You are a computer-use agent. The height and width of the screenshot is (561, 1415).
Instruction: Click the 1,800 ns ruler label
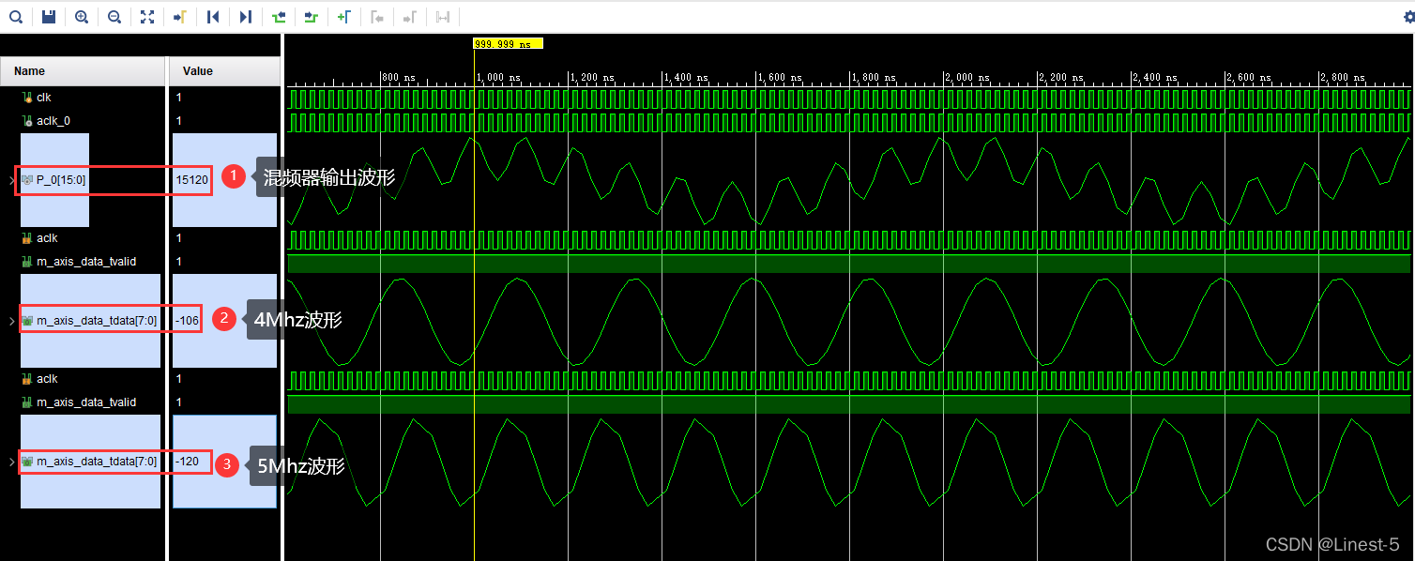[x=874, y=78]
